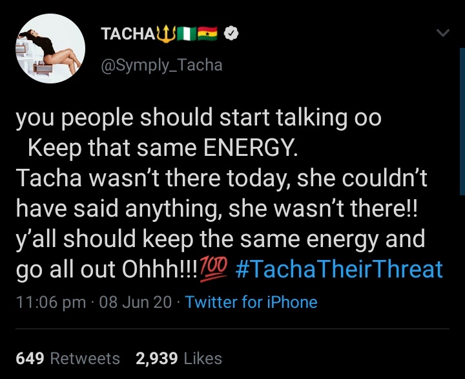Screen dimensions: 465x379
Task: View the 649 Retweets list
Action: coord(68,358)
